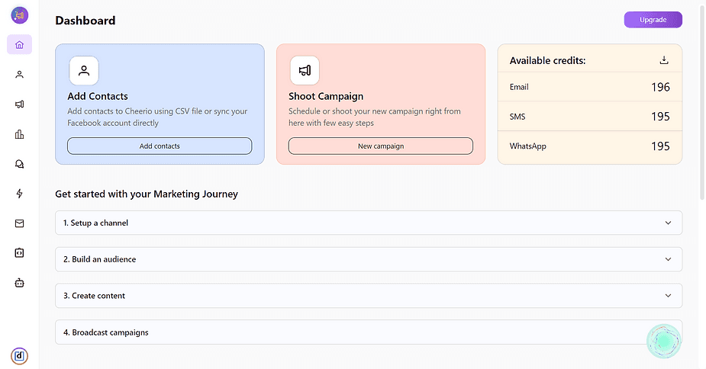
Task: Open the bar chart Analytics sidebar icon
Action: (x=19, y=134)
